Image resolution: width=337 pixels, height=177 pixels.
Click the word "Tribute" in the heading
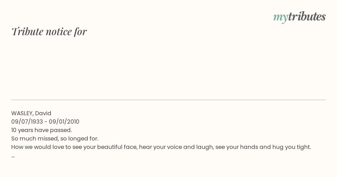coord(27,31)
